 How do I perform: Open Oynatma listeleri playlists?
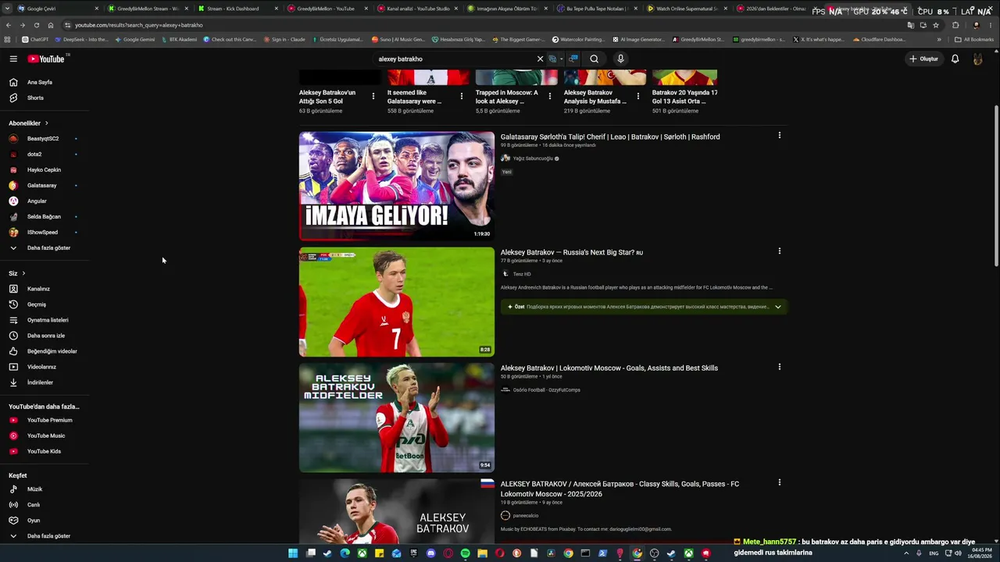(x=45, y=320)
